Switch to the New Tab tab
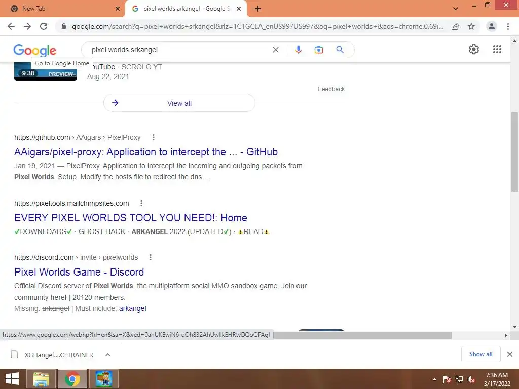 coord(62,9)
